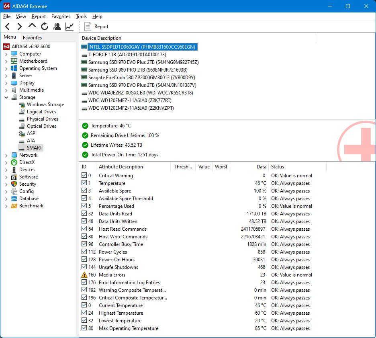The image size is (376, 338).
Task: Open the user Favorites toolbar icon
Action: [57, 27]
